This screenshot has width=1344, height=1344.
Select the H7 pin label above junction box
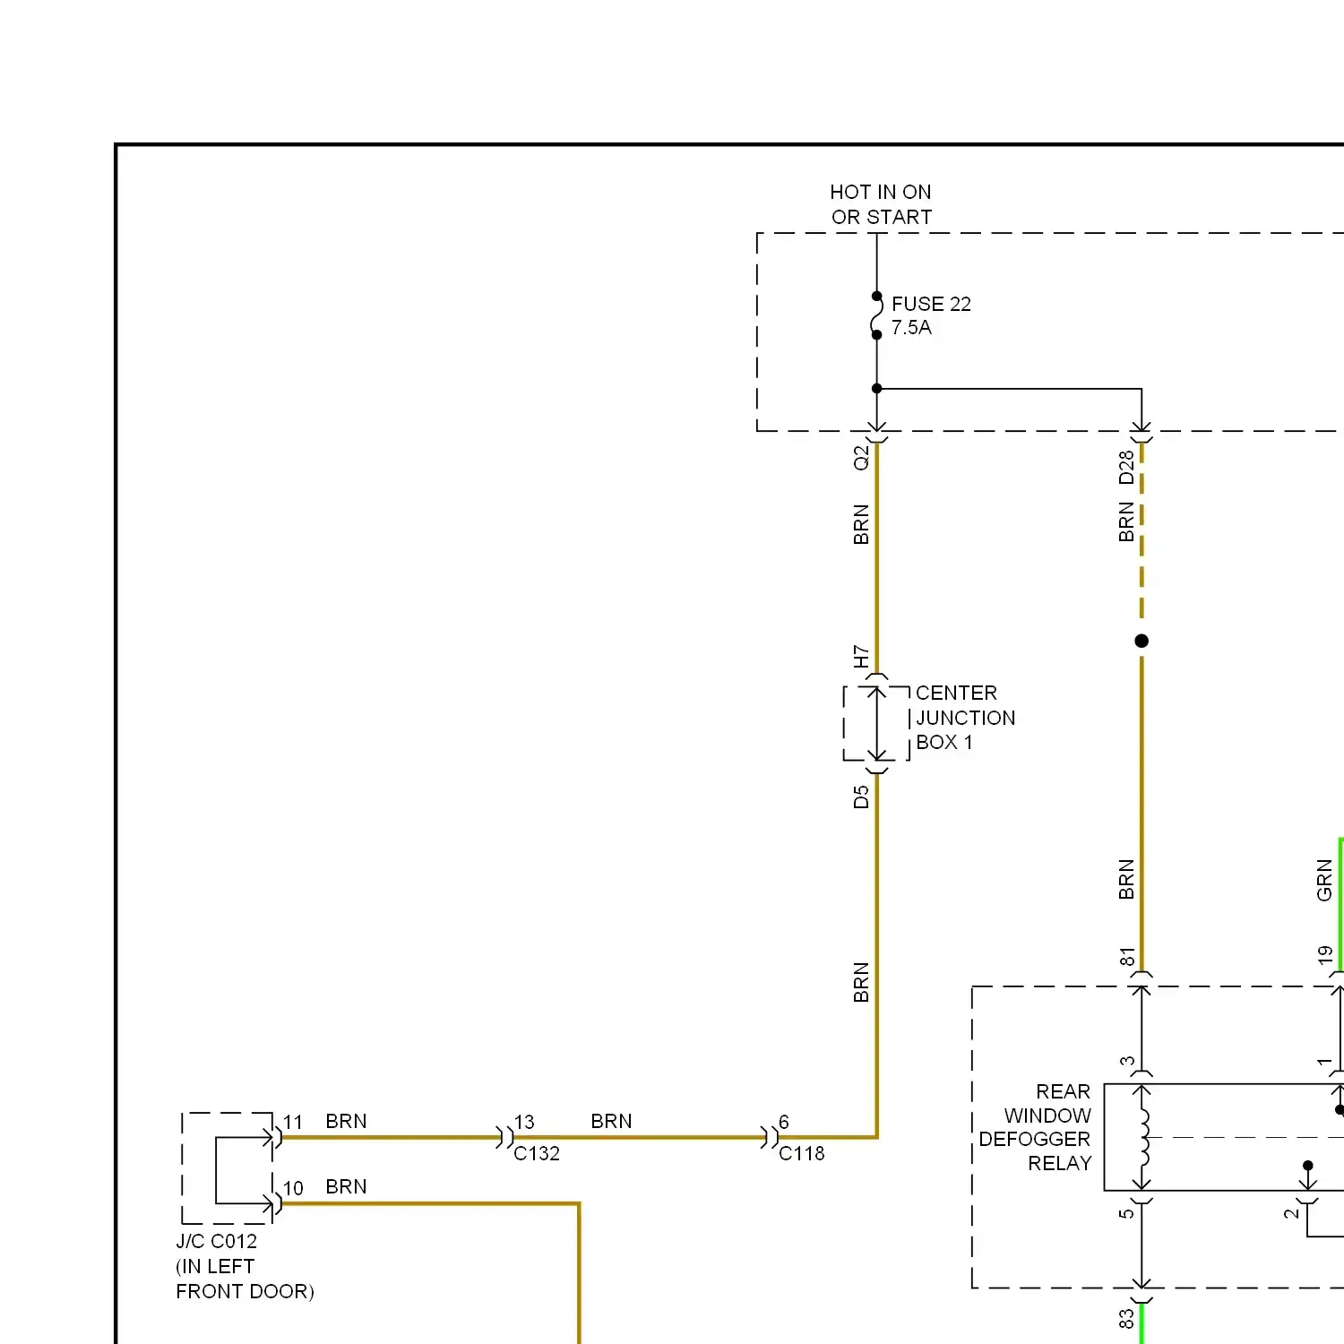click(x=861, y=657)
